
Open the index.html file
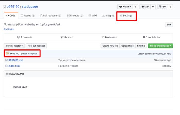[14, 66]
